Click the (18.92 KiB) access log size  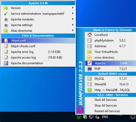click(55, 58)
